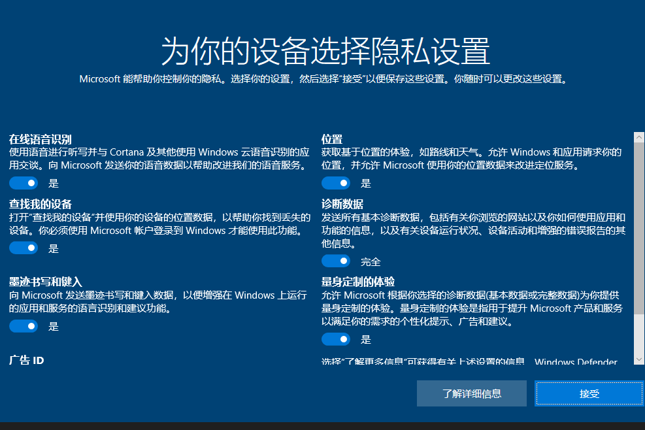
Task: Click the 为你的设备选择隐私设置 title
Action: tap(325, 51)
